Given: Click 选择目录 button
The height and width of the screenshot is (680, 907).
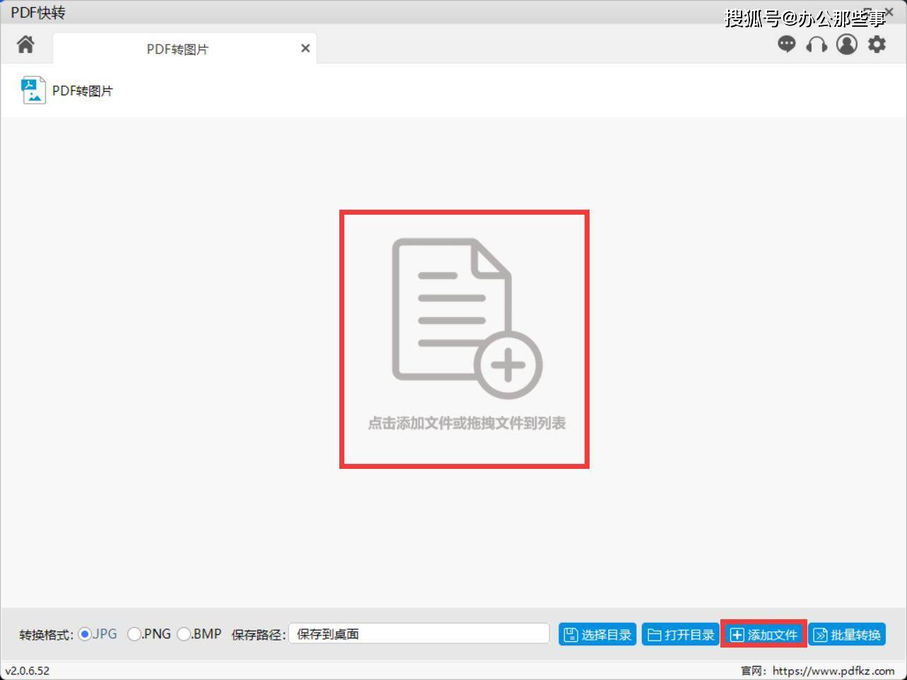Looking at the screenshot, I should pos(597,635).
